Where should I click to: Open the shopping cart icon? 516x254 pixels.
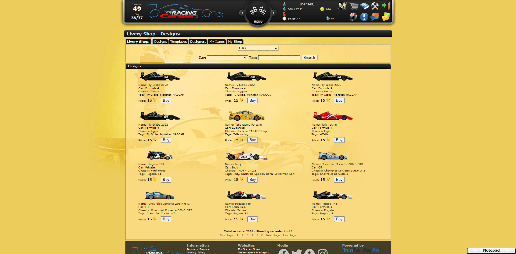pyautogui.click(x=354, y=6)
